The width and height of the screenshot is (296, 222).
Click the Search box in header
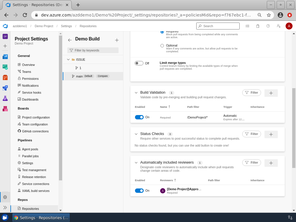point(218,26)
